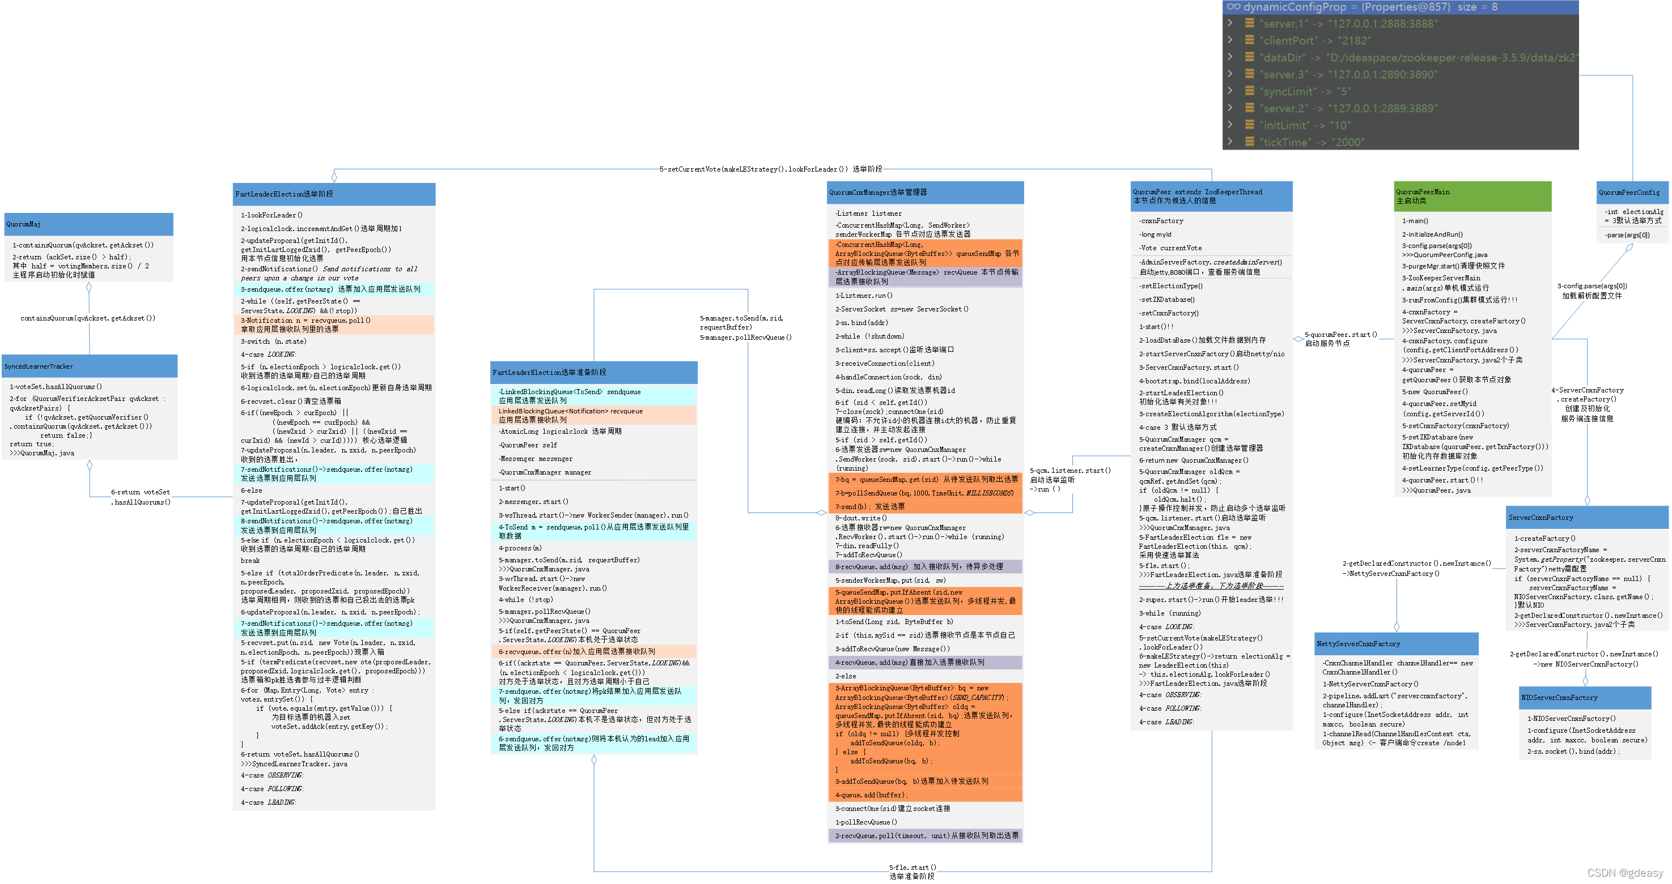Click the SyncedLearnerTracker class header
The width and height of the screenshot is (1672, 884).
(90, 366)
